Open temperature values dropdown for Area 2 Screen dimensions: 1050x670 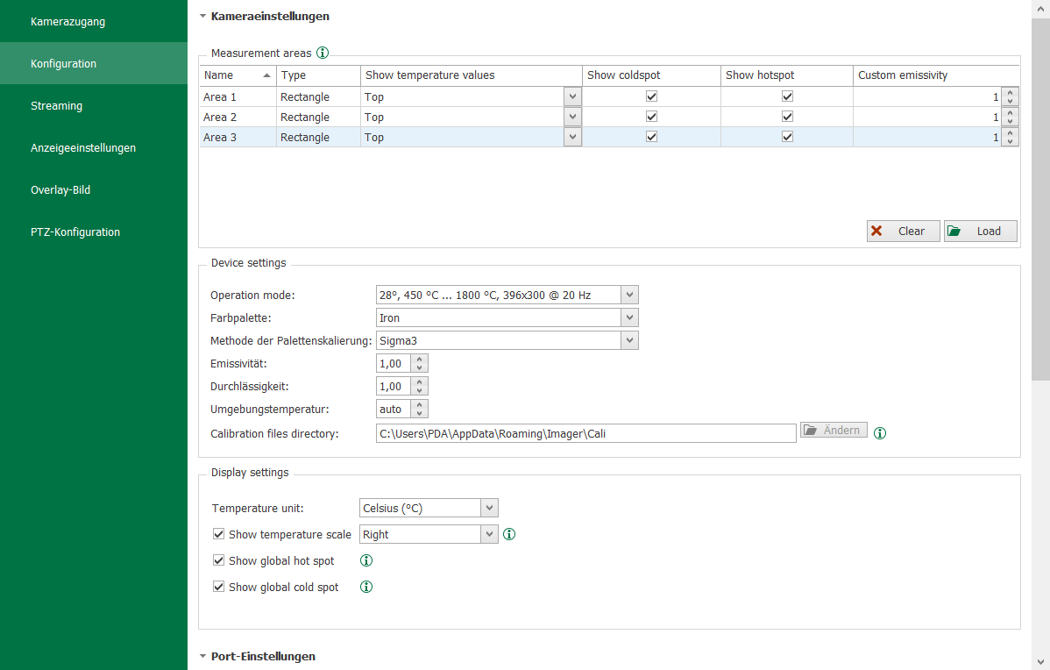(x=572, y=117)
